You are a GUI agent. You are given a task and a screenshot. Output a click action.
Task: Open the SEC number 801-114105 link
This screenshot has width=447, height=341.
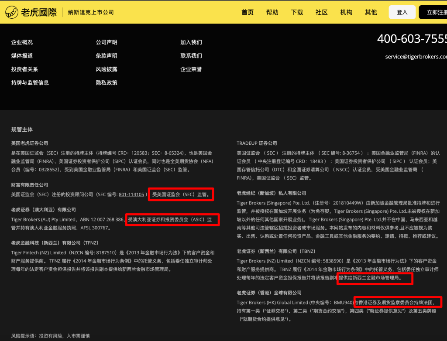131,194
